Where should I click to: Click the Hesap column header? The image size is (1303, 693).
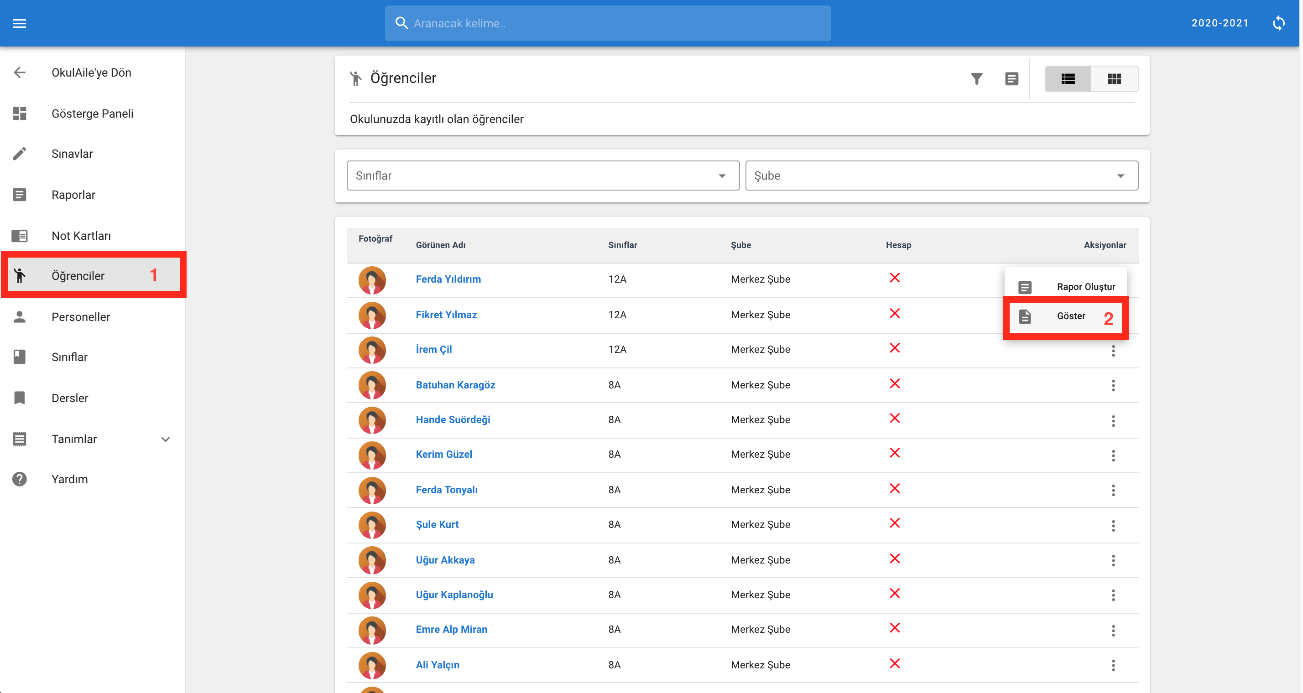[898, 245]
